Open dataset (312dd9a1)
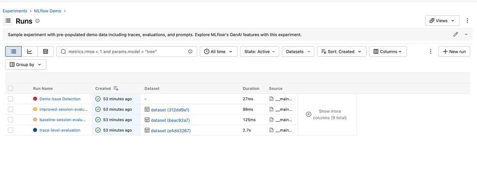 coord(170,110)
